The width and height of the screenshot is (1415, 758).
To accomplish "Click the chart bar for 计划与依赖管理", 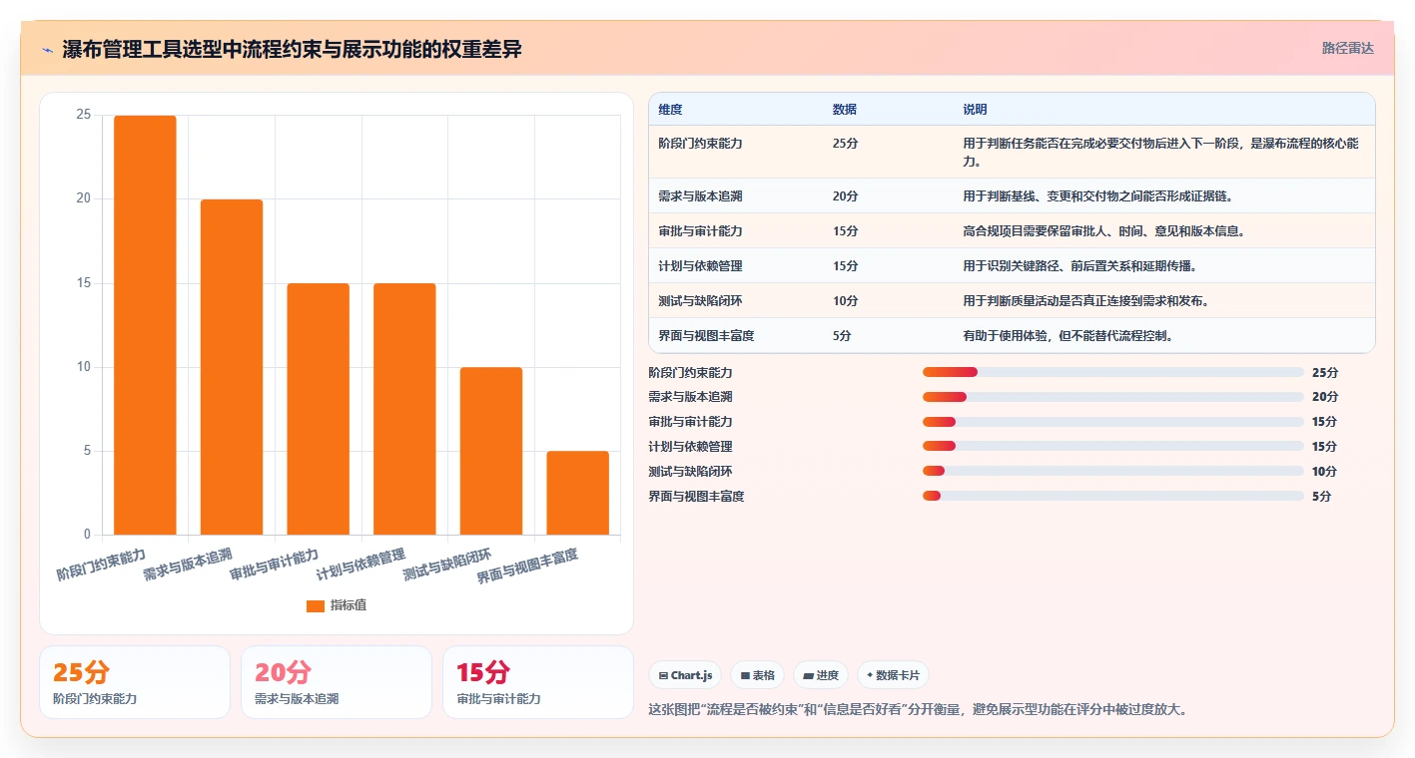I will (404, 409).
